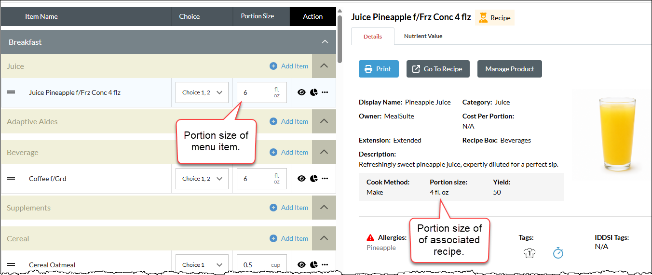Toggle the eye icon for Cereal Oatmeal

302,264
